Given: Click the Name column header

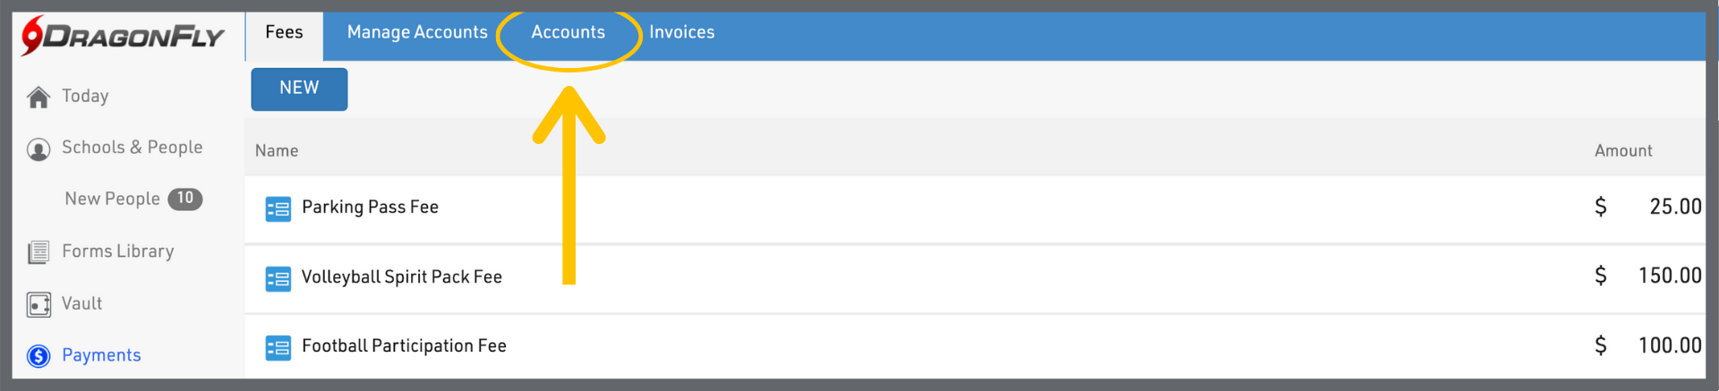Looking at the screenshot, I should click(277, 151).
